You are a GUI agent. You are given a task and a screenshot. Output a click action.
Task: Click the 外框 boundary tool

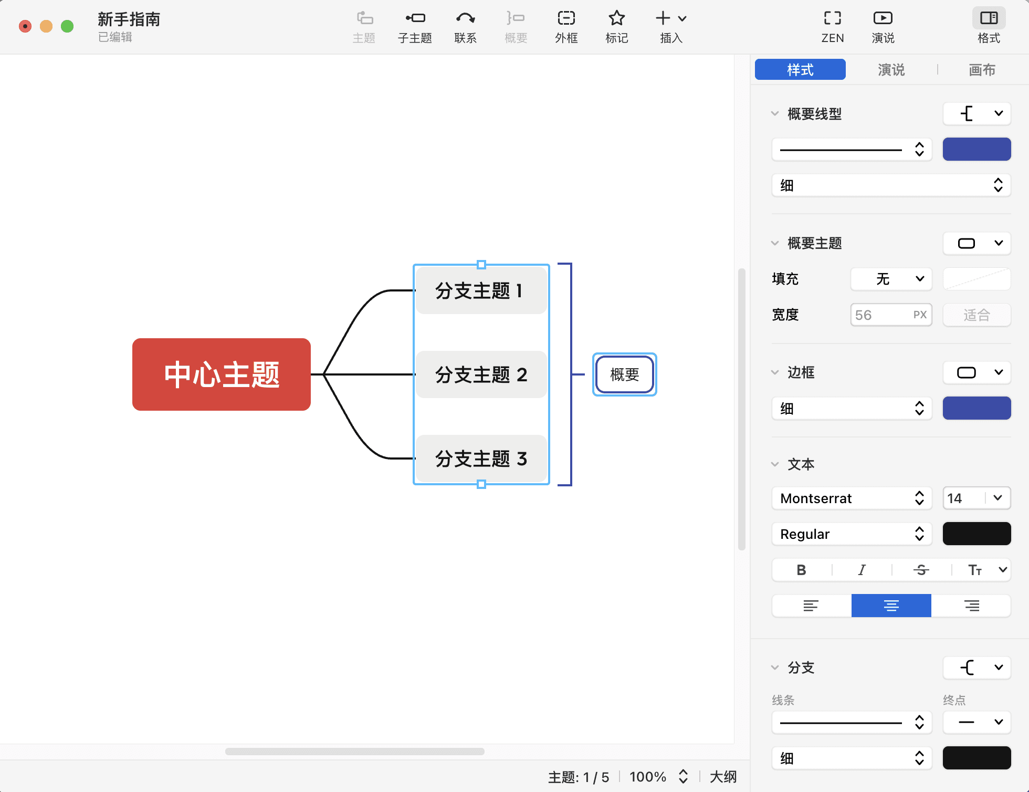(x=566, y=26)
